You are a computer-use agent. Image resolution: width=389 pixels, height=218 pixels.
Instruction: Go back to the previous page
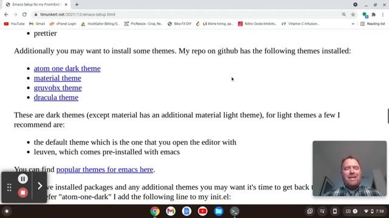coord(6,15)
